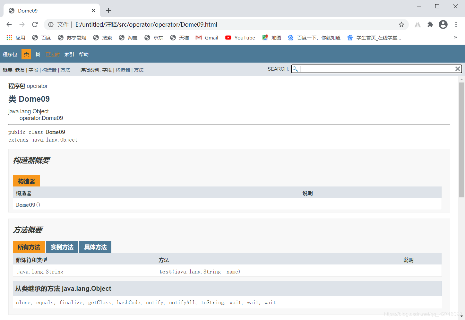Open 学生首页_在线学堂 bookmark
Screen dimensions: 465x320
pos(374,38)
